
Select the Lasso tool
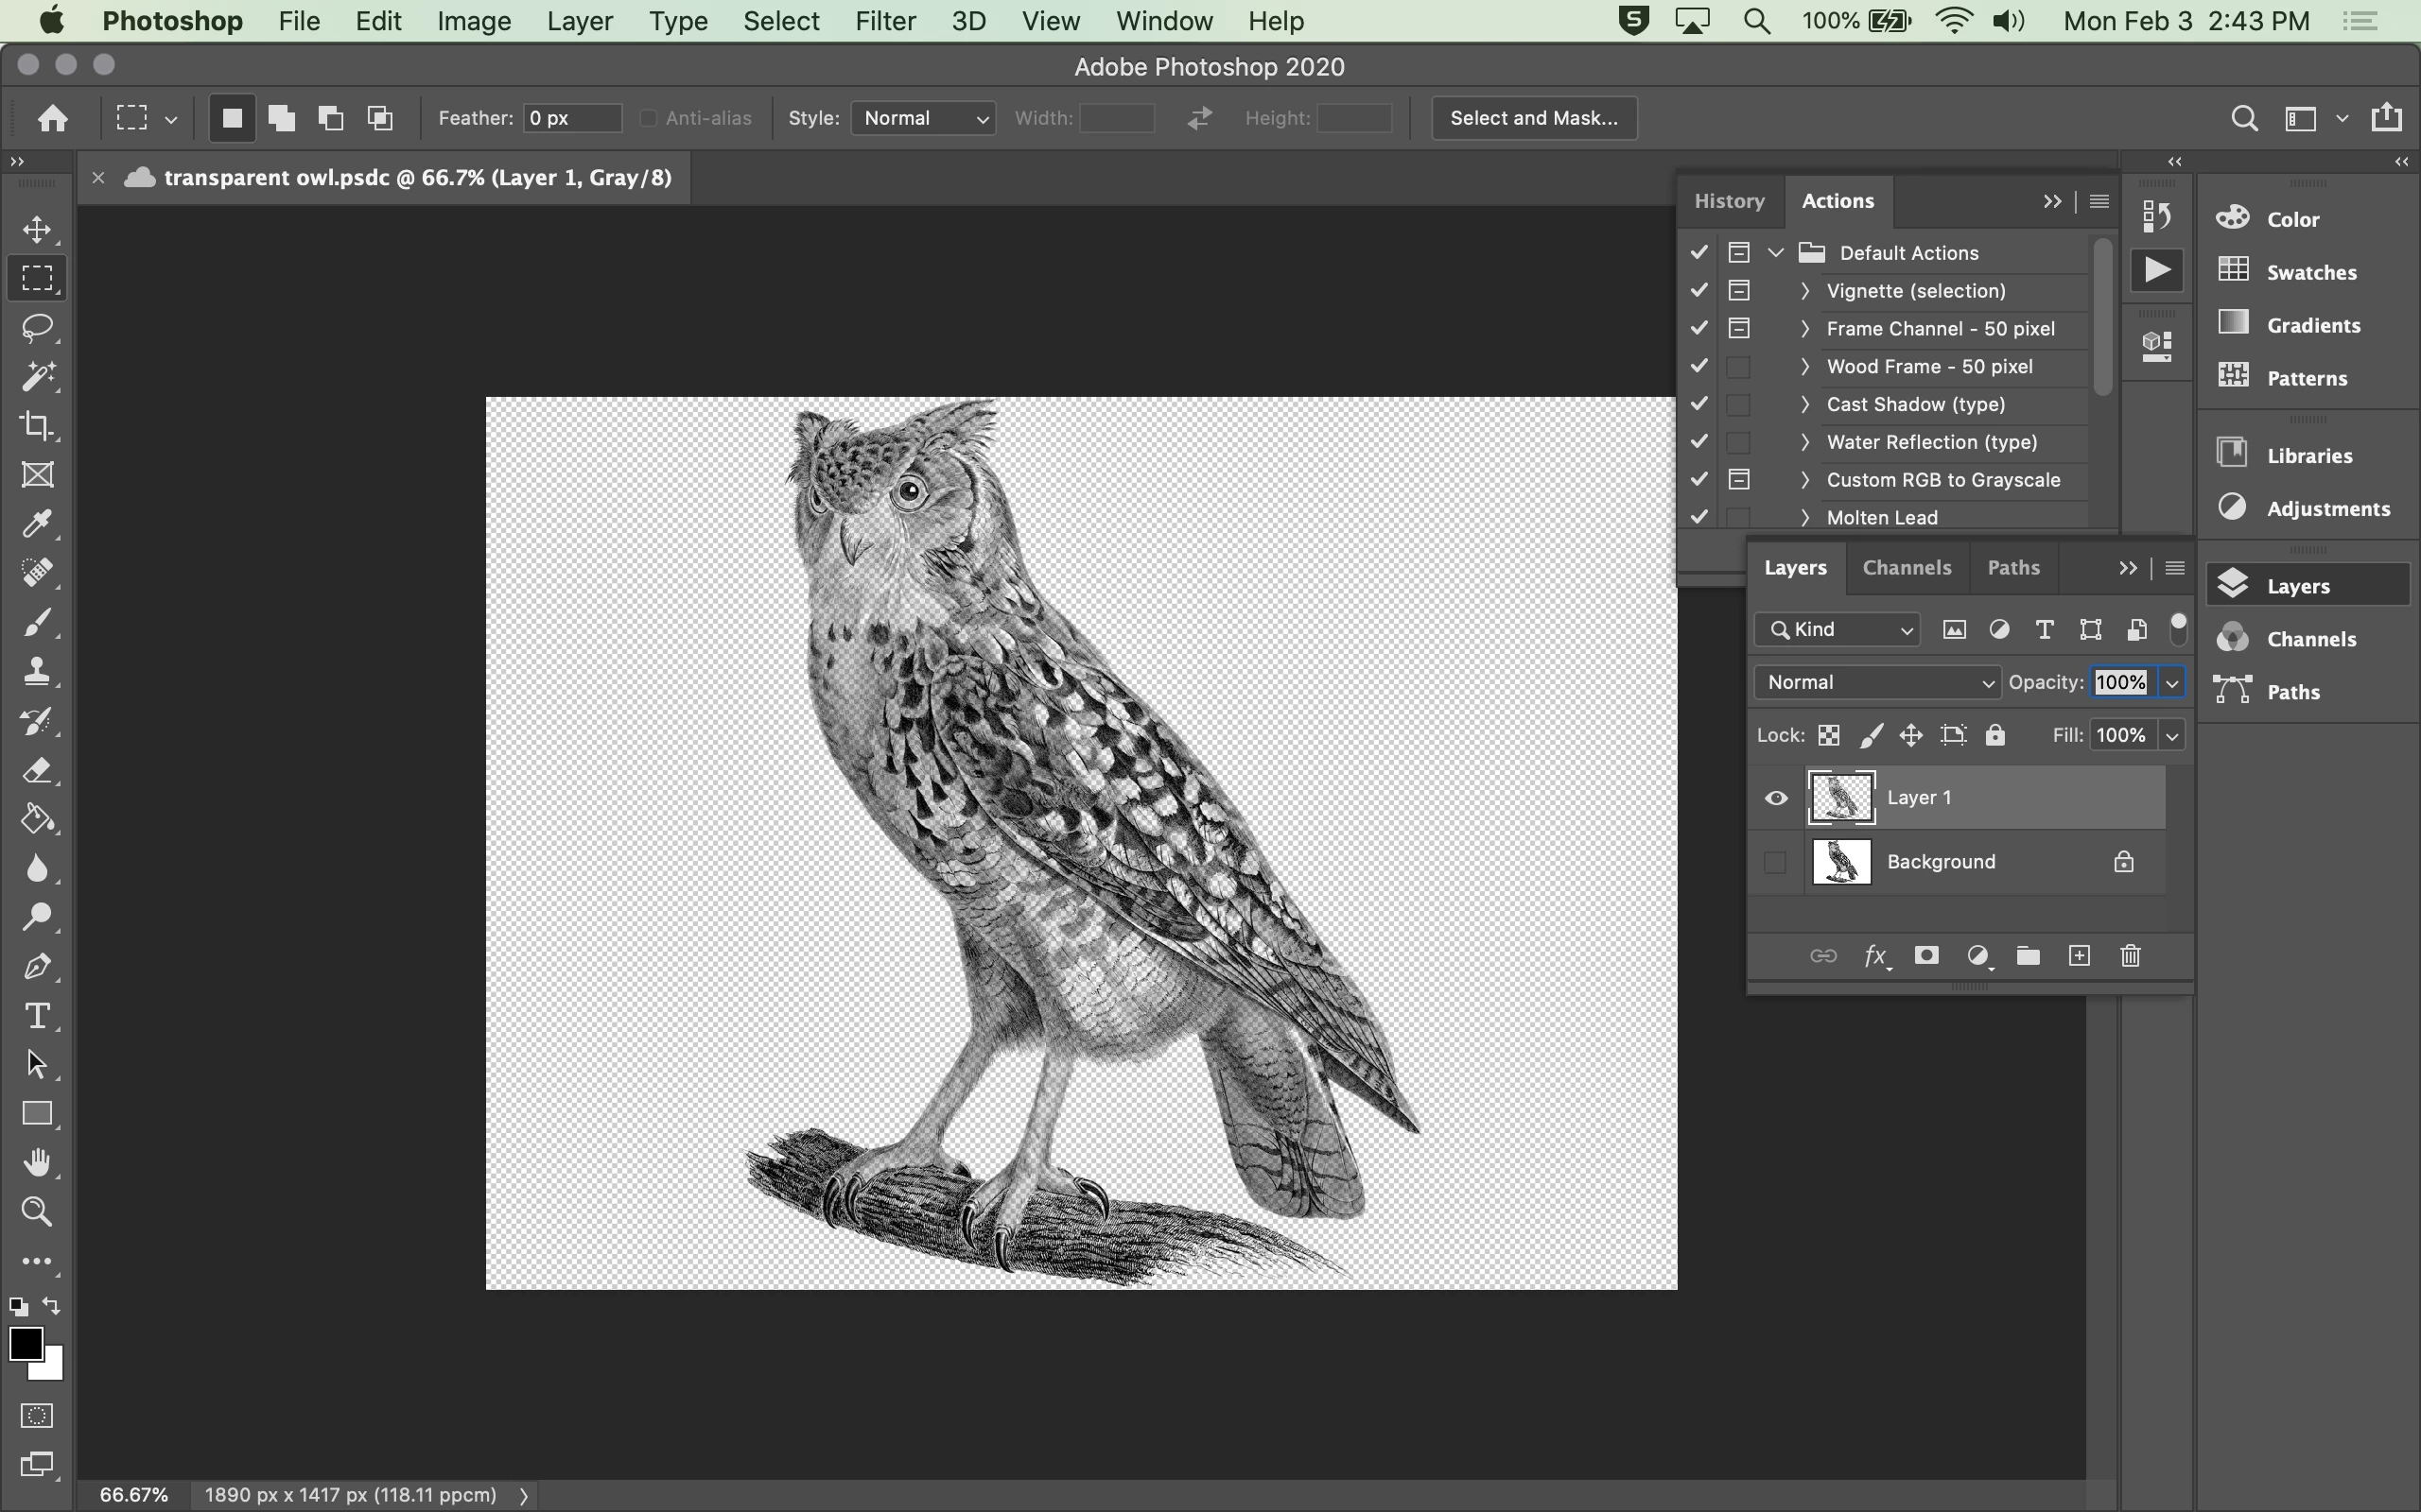[37, 328]
